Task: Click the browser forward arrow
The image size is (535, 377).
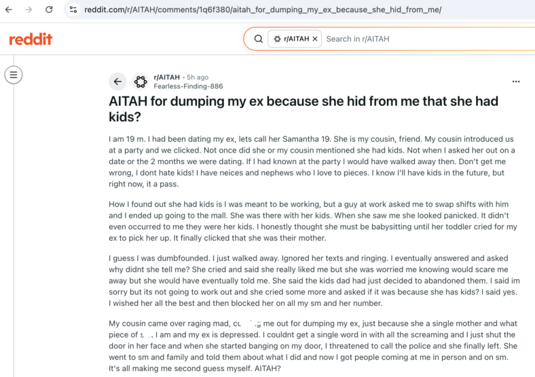Action: 29,9
